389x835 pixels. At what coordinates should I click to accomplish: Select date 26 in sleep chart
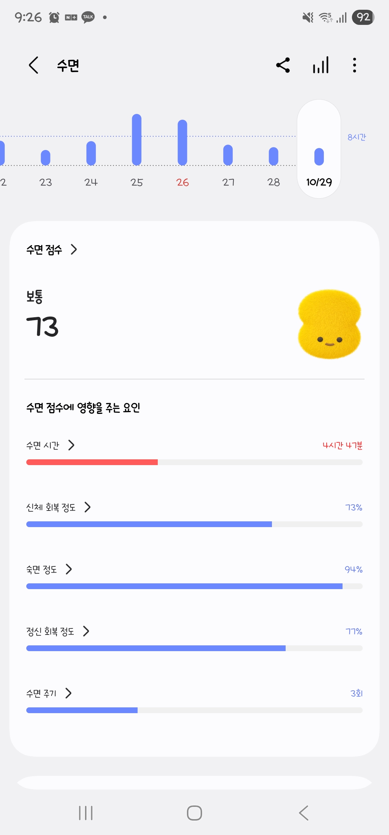coord(183,182)
